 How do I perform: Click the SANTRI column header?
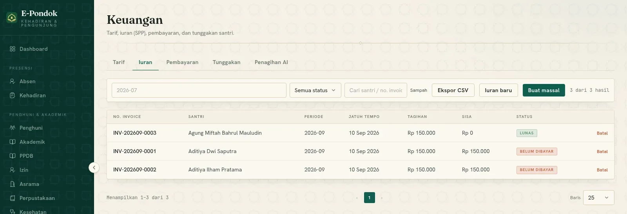pyautogui.click(x=196, y=117)
